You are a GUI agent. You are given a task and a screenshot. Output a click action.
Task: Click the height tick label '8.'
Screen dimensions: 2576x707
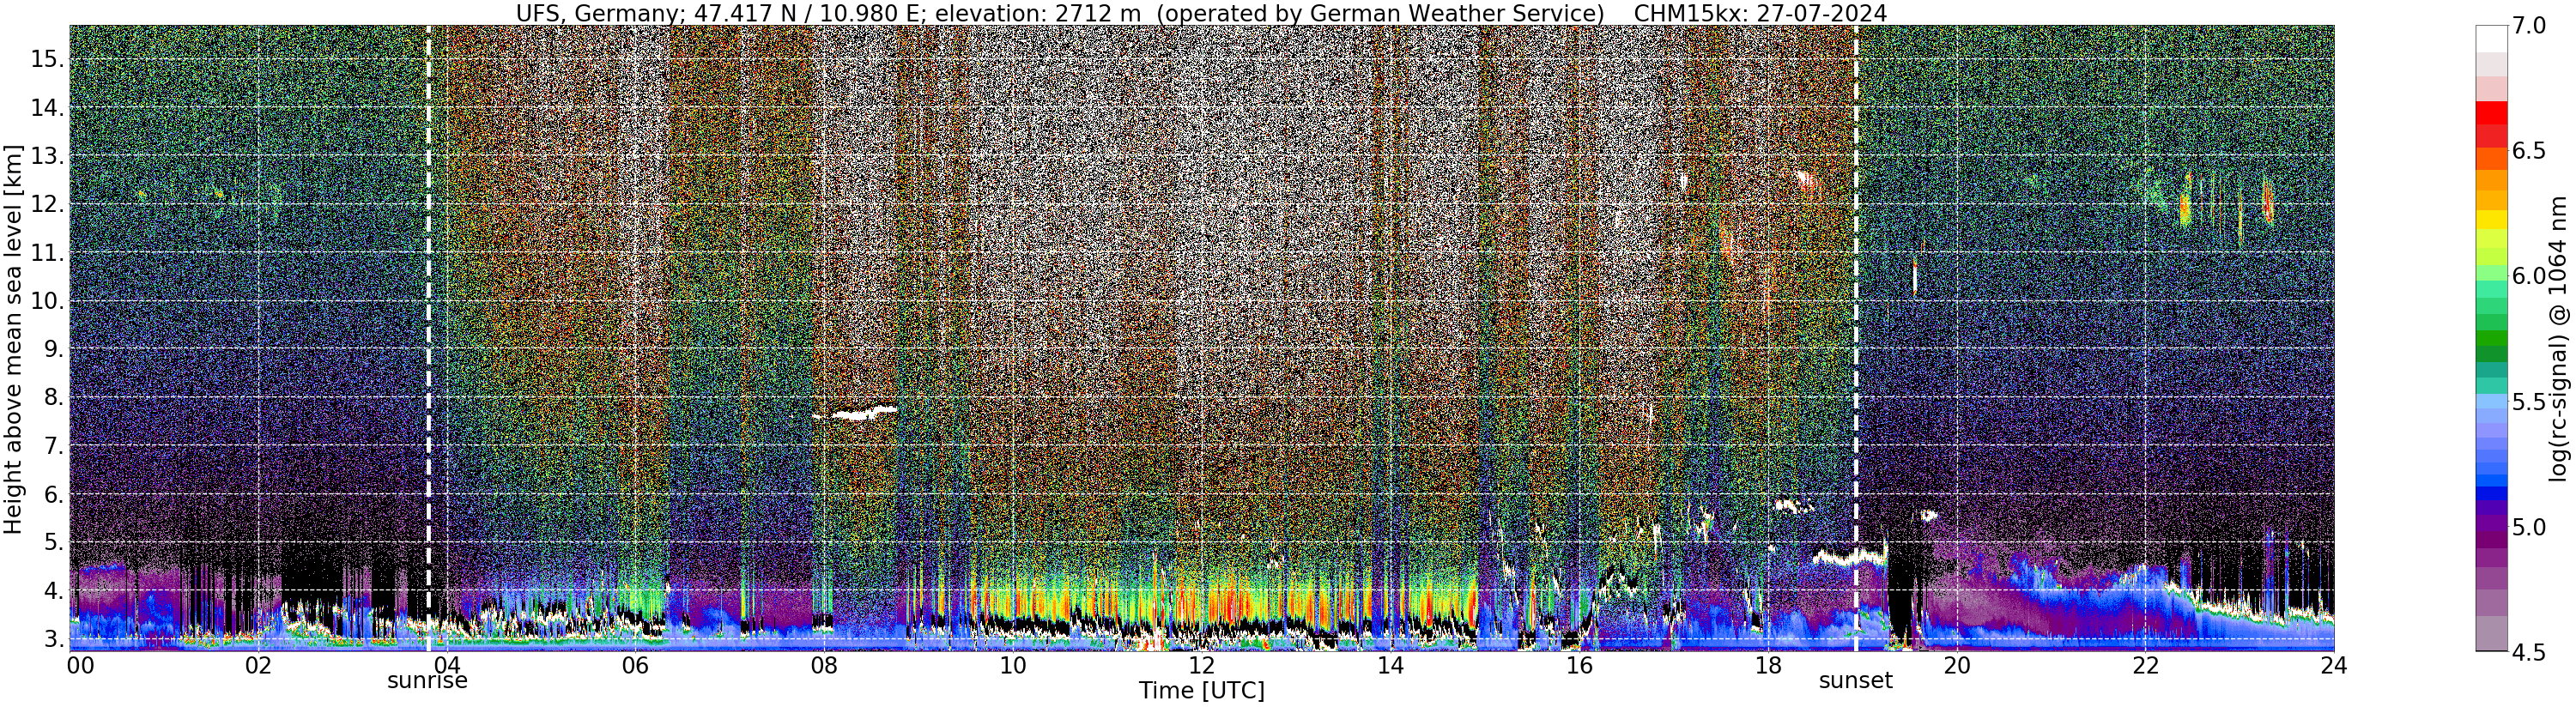(x=54, y=397)
